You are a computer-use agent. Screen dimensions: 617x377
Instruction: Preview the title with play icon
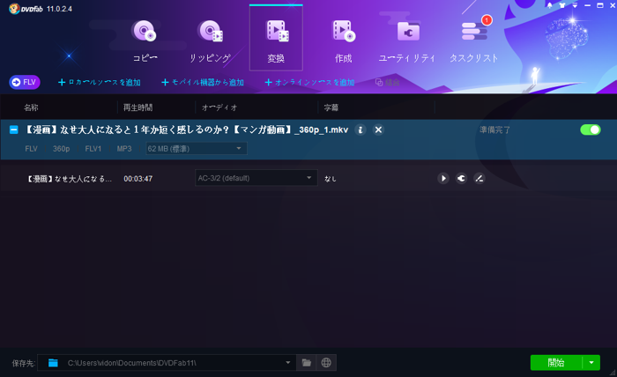point(443,179)
